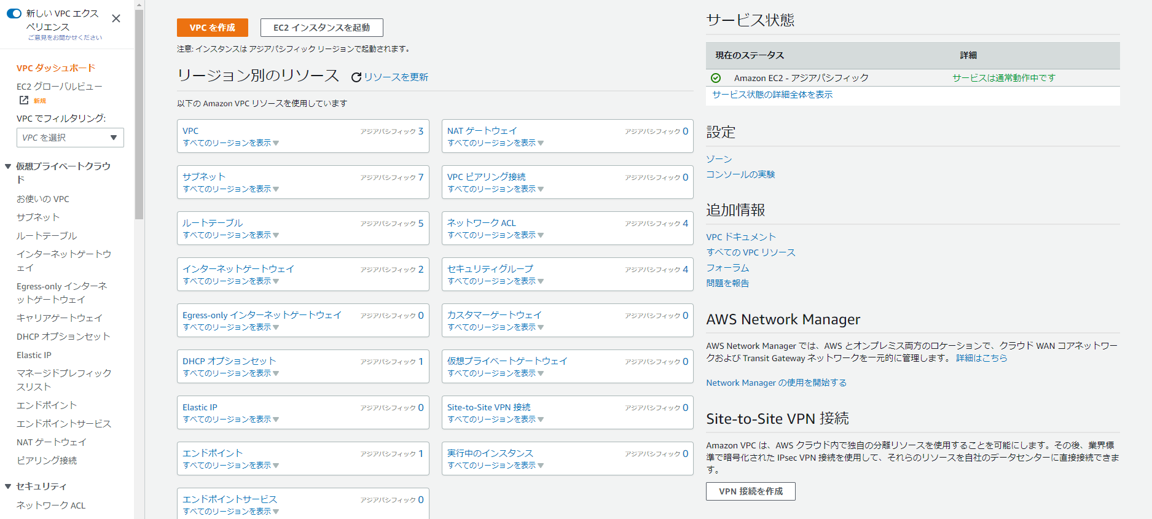
Task: Click the VPC を作成 button
Action: (x=213, y=28)
